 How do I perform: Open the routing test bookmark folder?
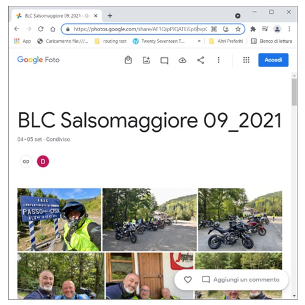(x=111, y=41)
